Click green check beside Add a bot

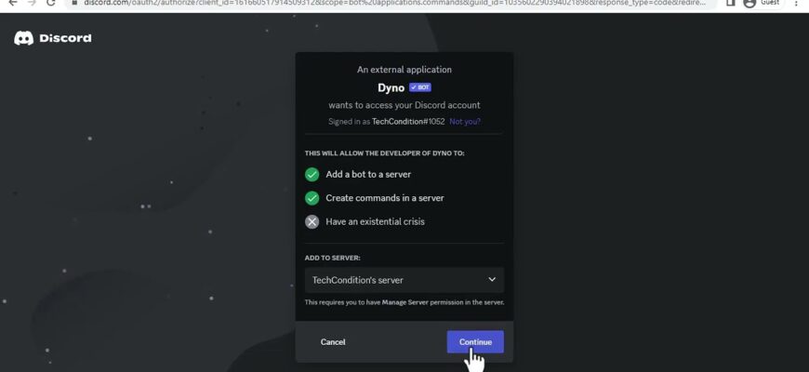click(x=312, y=175)
